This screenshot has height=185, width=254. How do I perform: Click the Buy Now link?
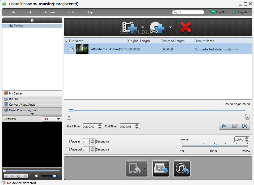point(219,12)
